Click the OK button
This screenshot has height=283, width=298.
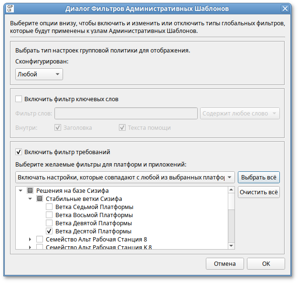click(x=266, y=263)
